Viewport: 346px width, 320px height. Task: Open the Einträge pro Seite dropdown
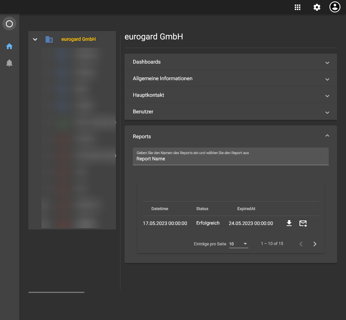[x=238, y=244]
